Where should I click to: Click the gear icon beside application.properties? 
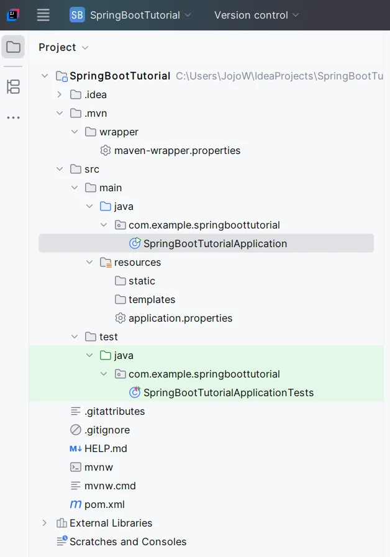[120, 318]
